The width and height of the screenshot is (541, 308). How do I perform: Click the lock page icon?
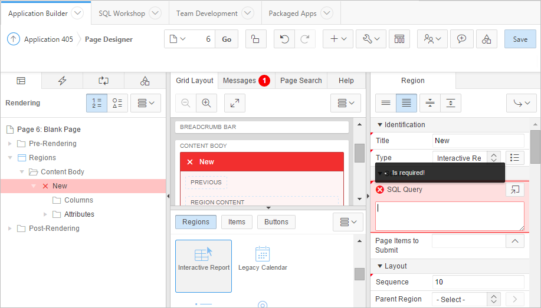pos(255,39)
